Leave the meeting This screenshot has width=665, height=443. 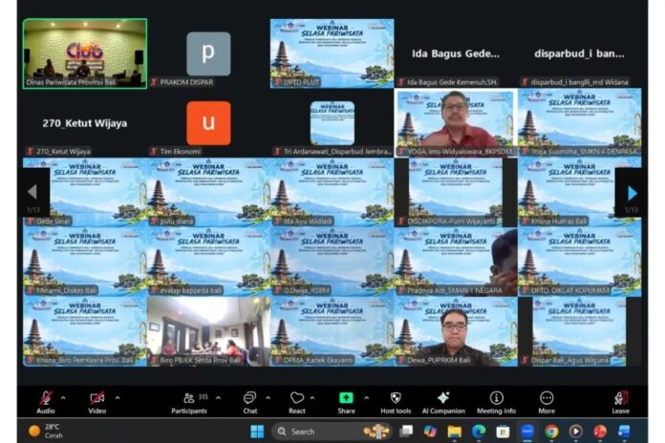coord(620,402)
